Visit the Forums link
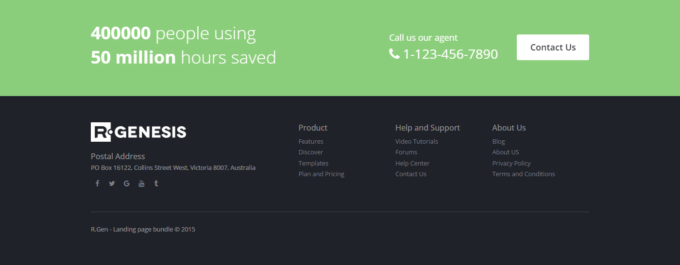Image resolution: width=680 pixels, height=265 pixels. pyautogui.click(x=406, y=152)
